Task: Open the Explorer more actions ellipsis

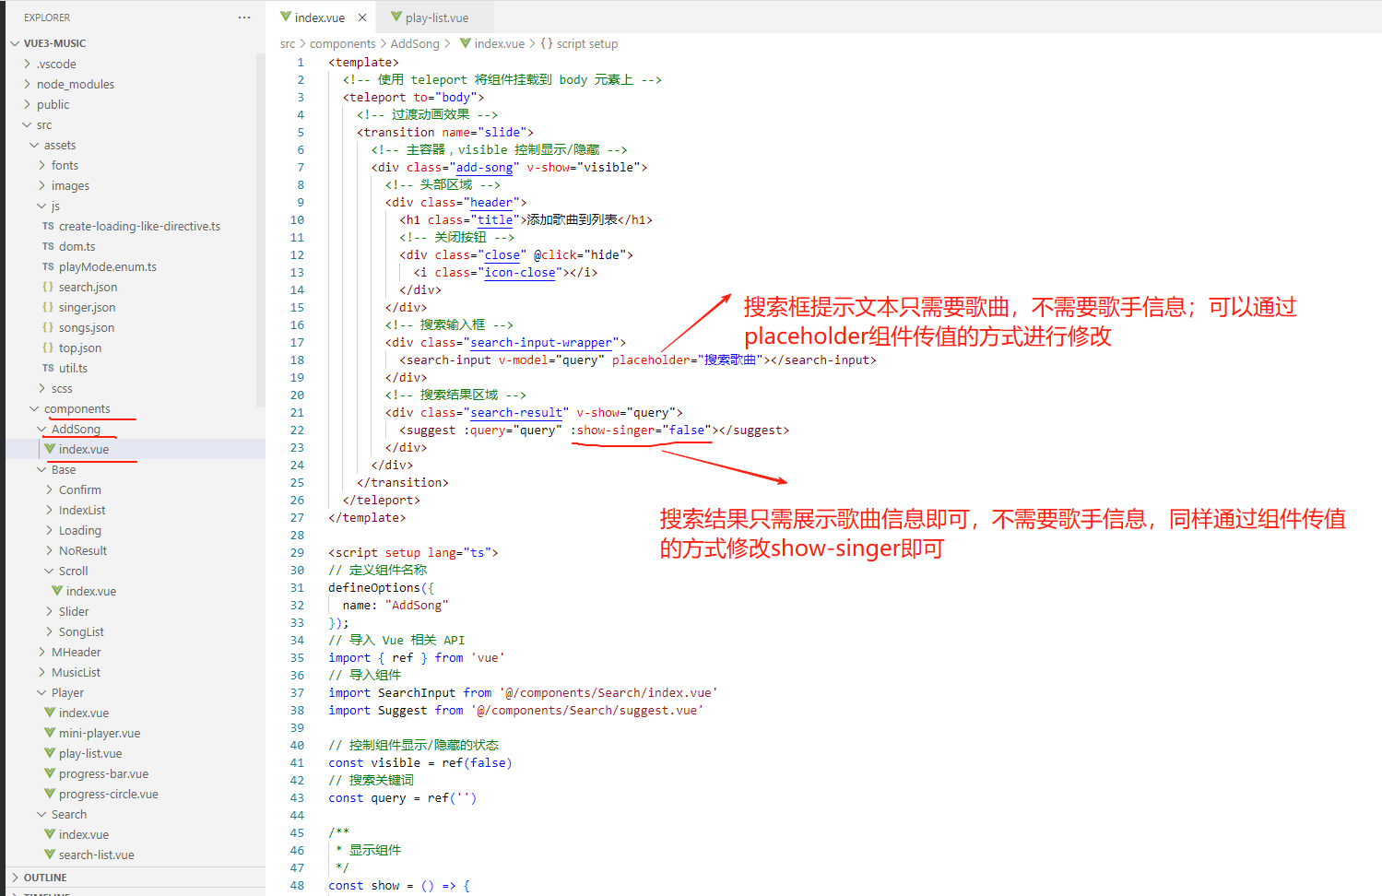Action: click(x=244, y=18)
